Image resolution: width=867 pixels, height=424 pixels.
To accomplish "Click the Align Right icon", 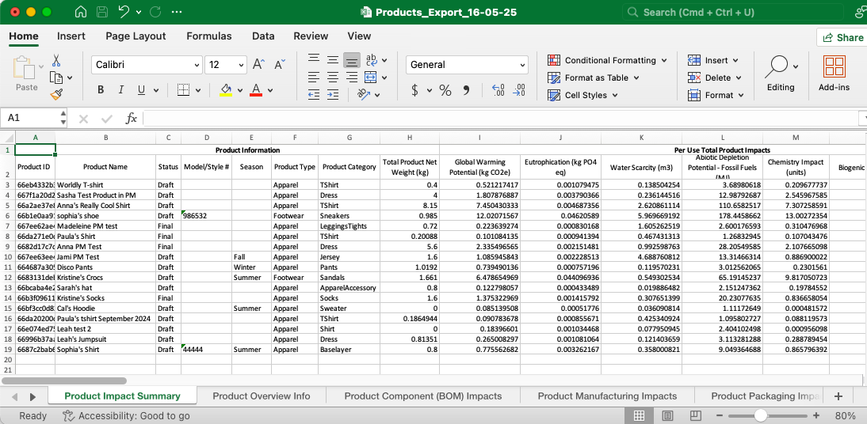I will pyautogui.click(x=351, y=78).
